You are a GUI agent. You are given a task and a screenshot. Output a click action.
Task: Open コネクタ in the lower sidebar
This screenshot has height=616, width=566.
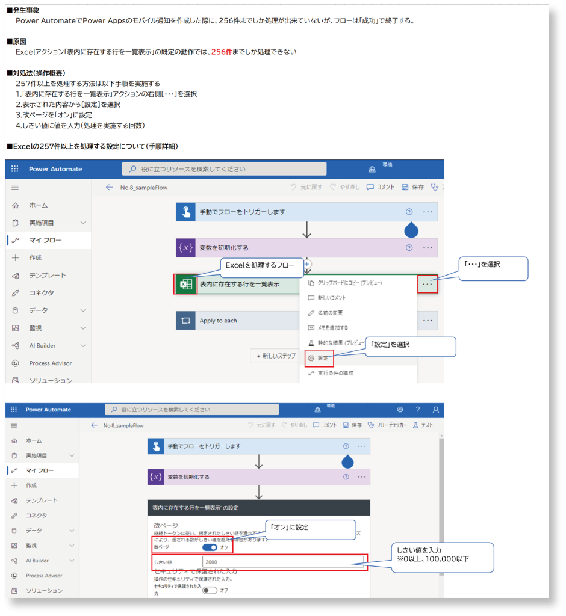(36, 516)
